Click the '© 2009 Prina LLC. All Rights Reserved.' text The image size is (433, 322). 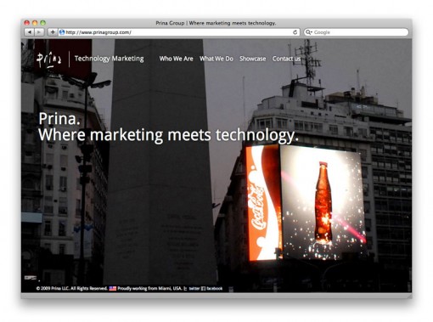tap(72, 289)
